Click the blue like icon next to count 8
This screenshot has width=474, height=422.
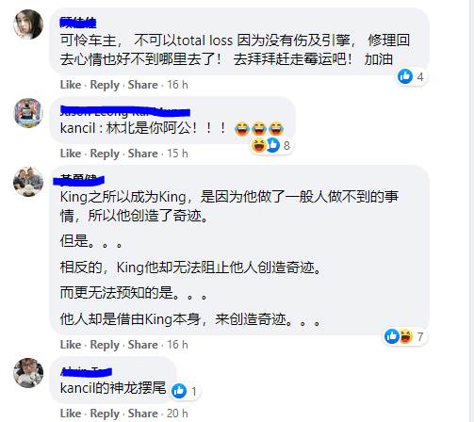pos(272,145)
